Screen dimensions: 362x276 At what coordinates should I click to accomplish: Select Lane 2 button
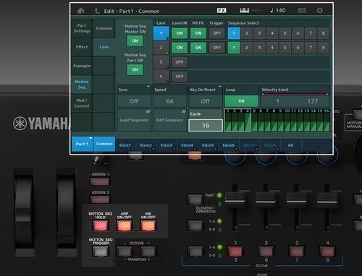pyautogui.click(x=161, y=48)
